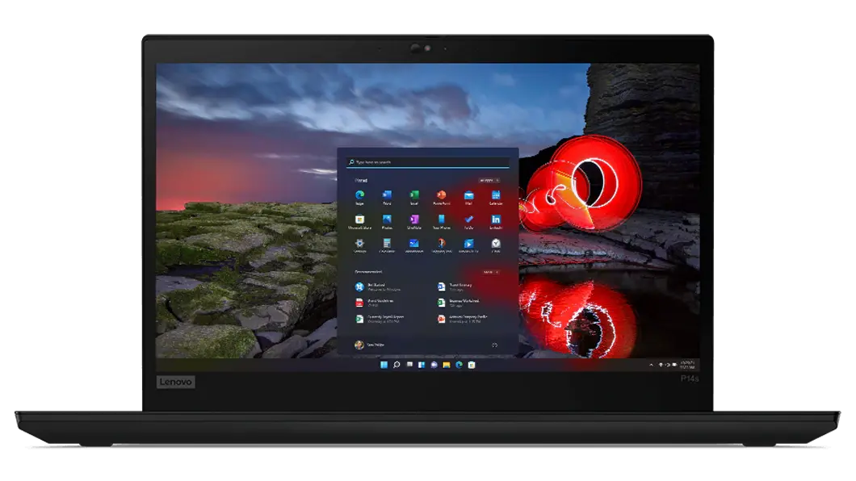Viewport: 856px width, 481px height.
Task: Launch LinkedIn from the pinned grid
Action: pyautogui.click(x=496, y=220)
